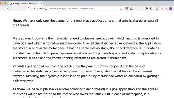Click the bold "Heap:" heading text
Viewport: 174px width, 98px height.
click(17, 20)
